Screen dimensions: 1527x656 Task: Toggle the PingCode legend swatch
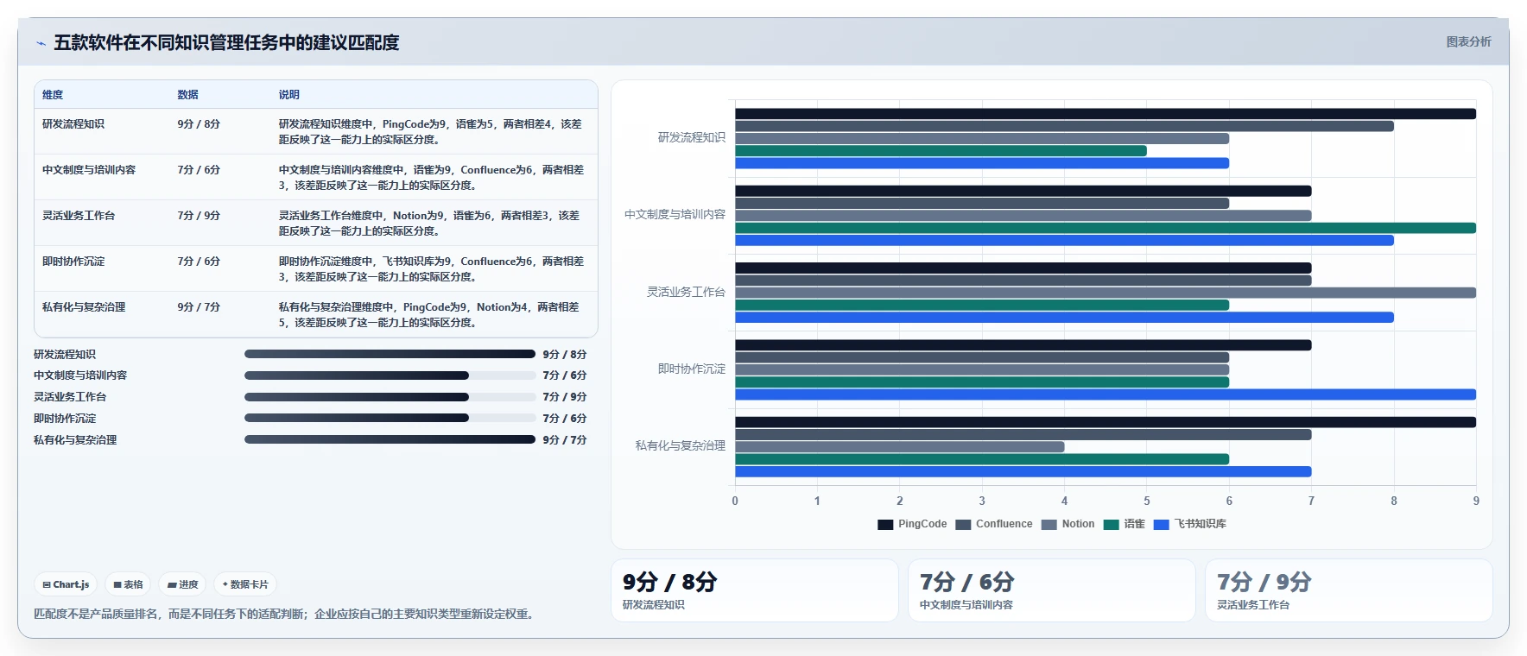click(x=885, y=524)
